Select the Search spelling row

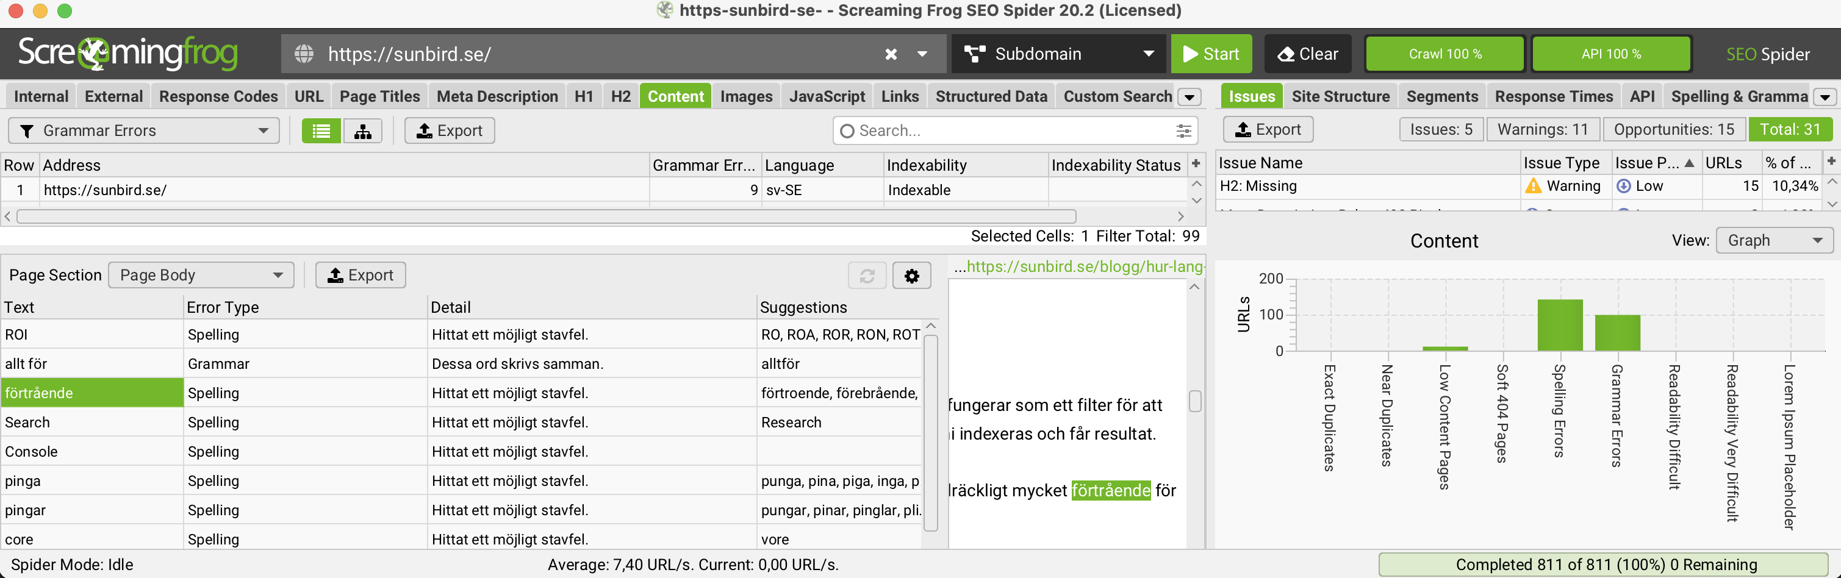click(x=461, y=423)
